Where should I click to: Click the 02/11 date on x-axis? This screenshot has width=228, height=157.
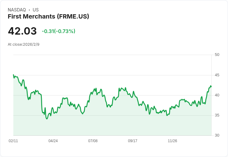(x=13, y=141)
